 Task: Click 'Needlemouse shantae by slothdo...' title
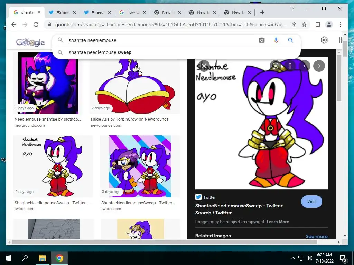48,119
